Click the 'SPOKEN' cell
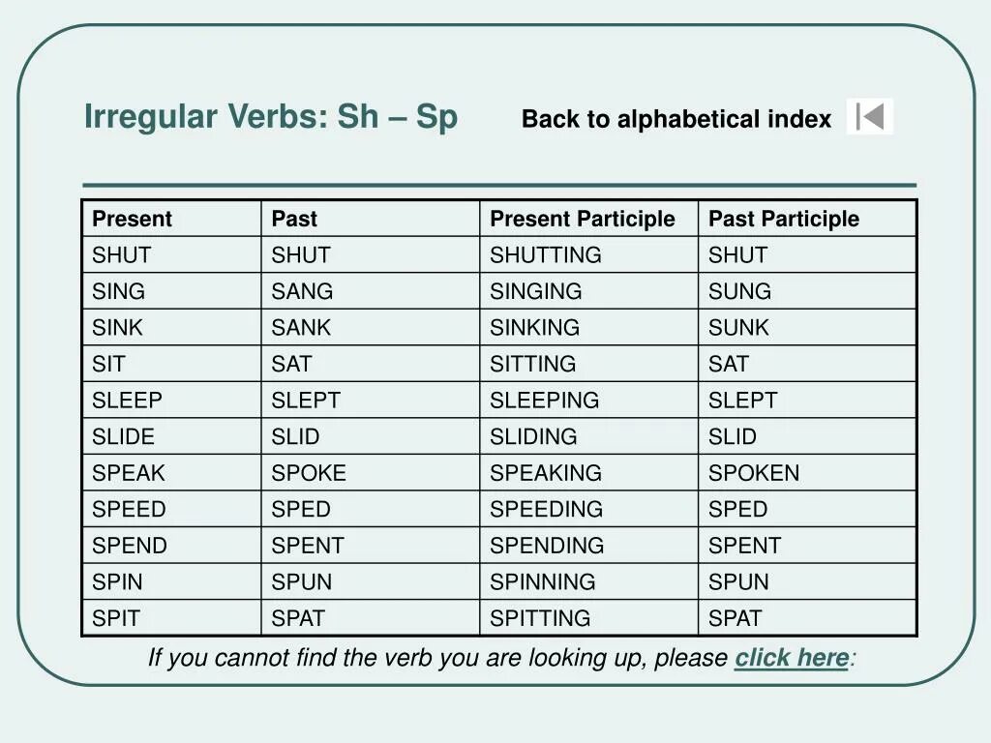 coord(754,473)
